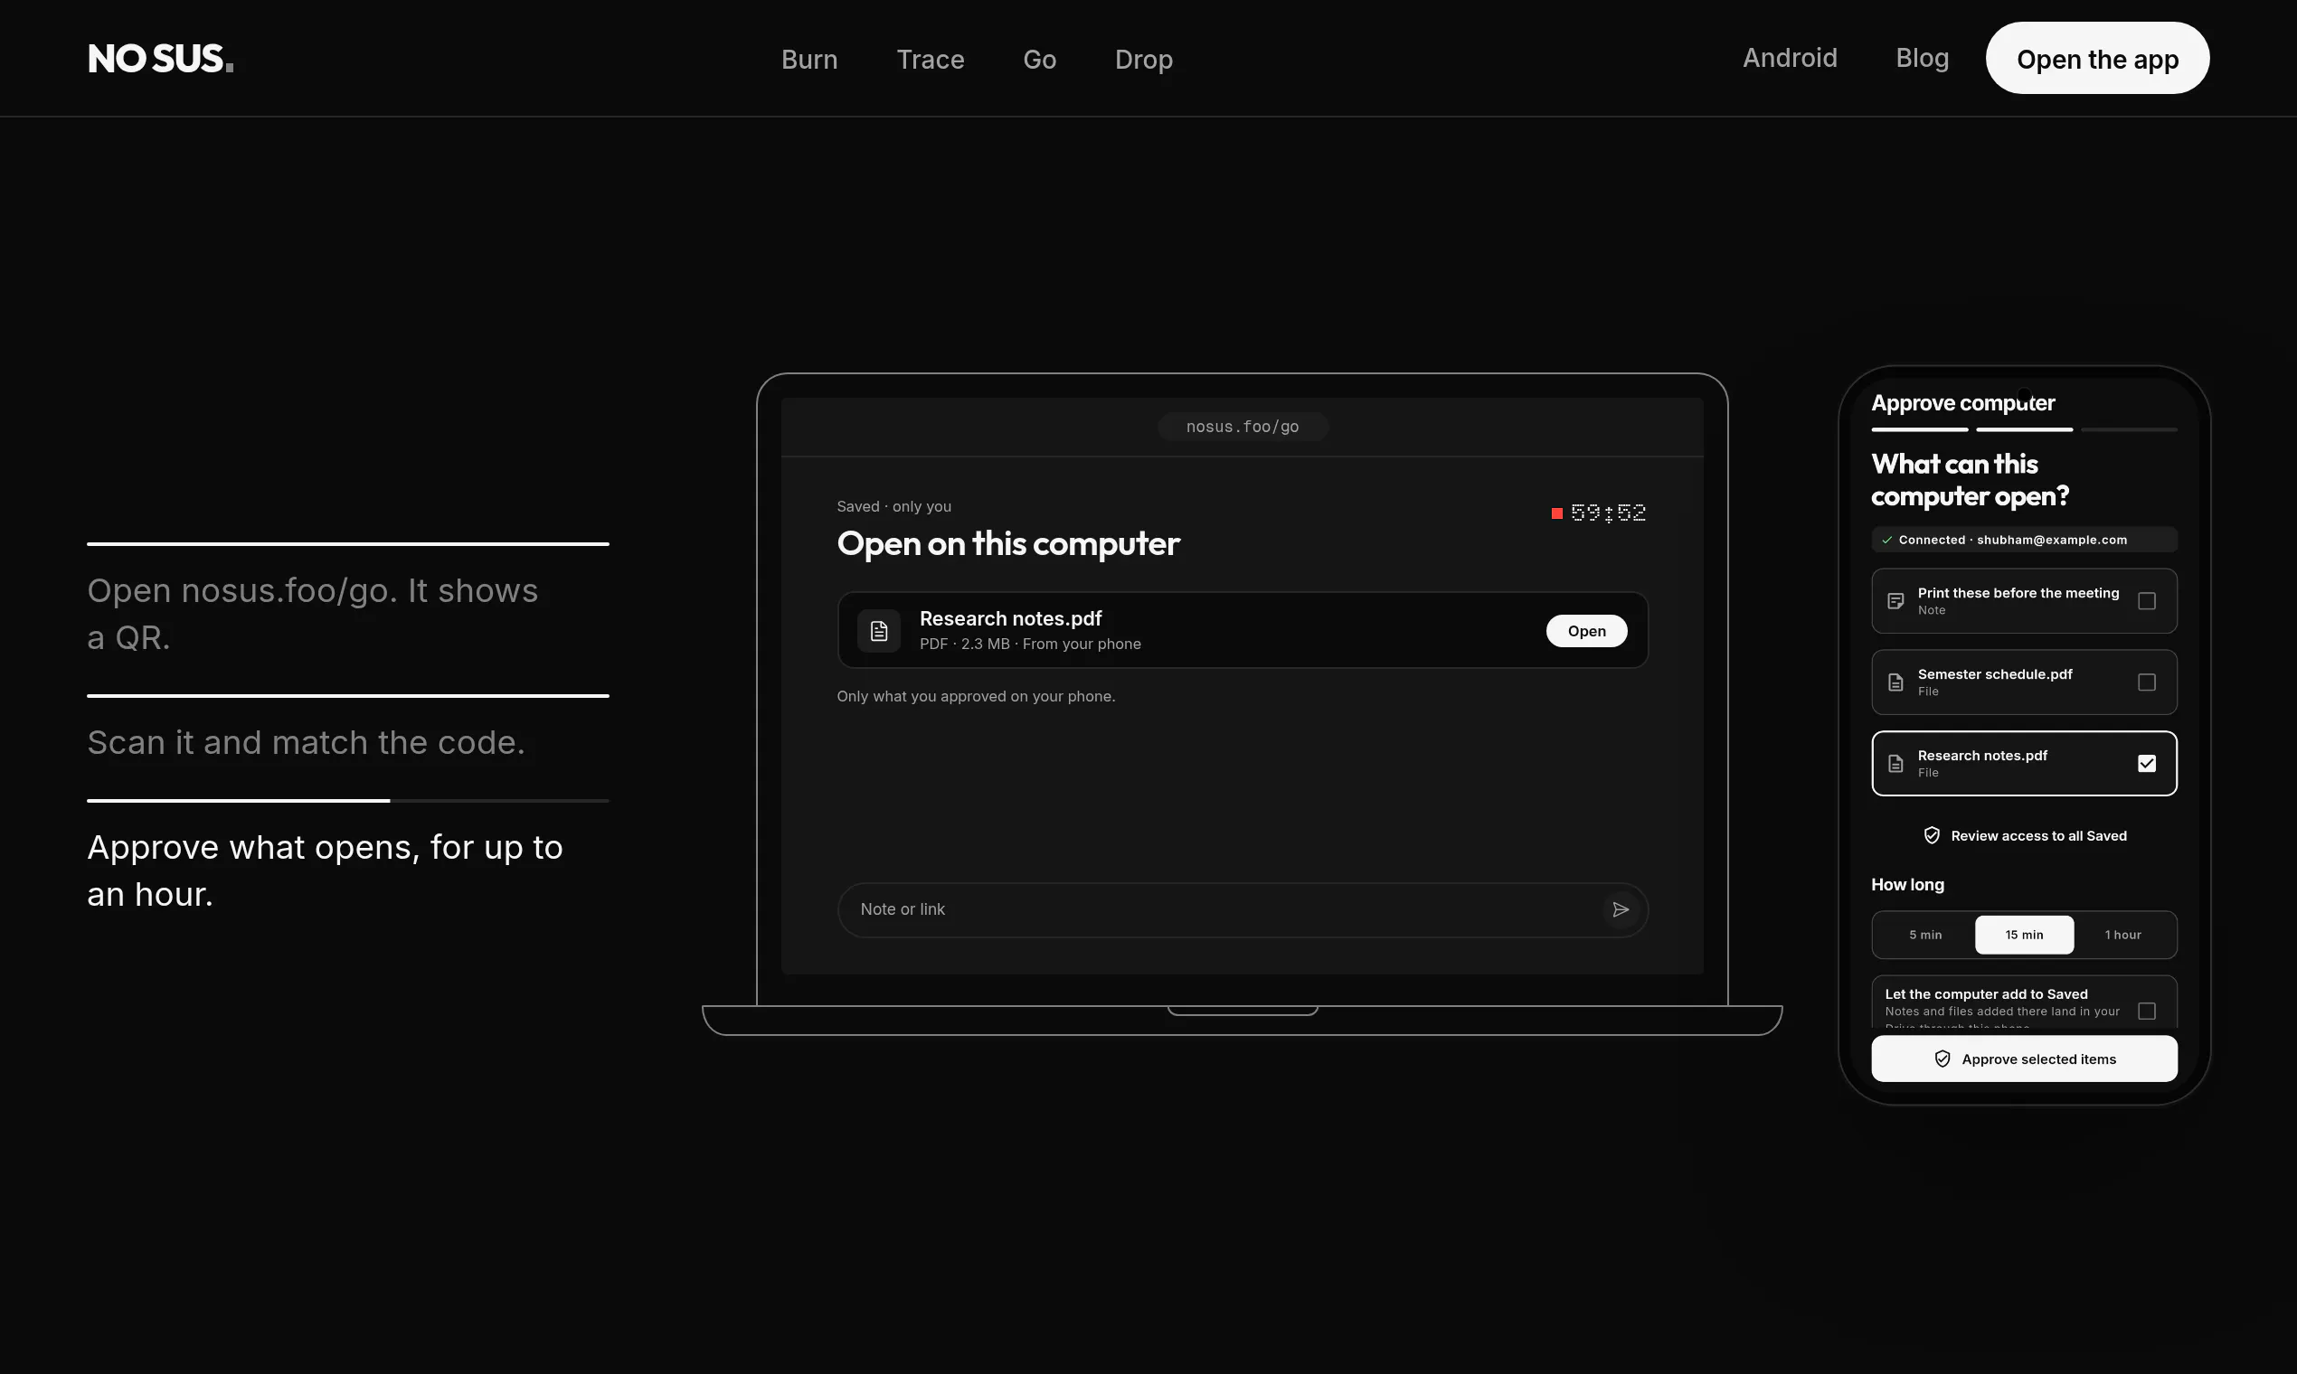Viewport: 2297px width, 1374px height.
Task: Click the 59:52 countdown timer
Action: click(1607, 513)
